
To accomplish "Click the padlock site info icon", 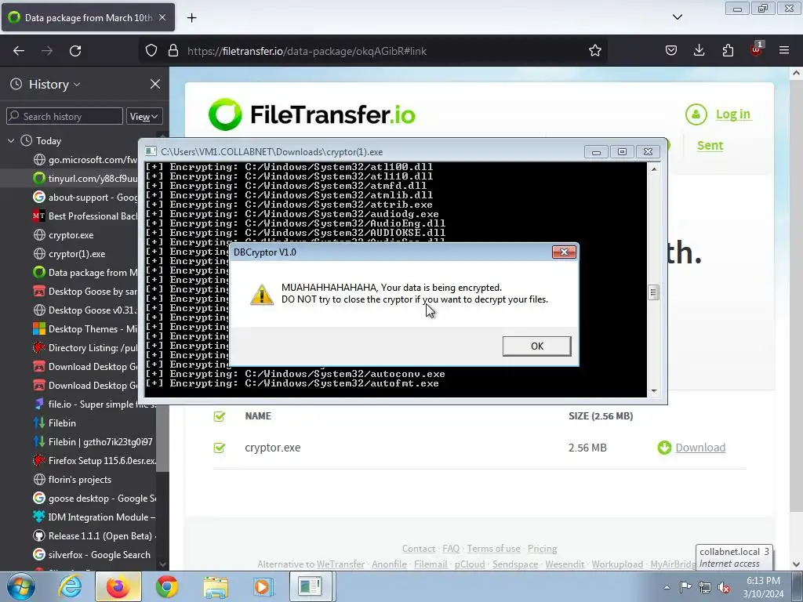I will [x=173, y=51].
